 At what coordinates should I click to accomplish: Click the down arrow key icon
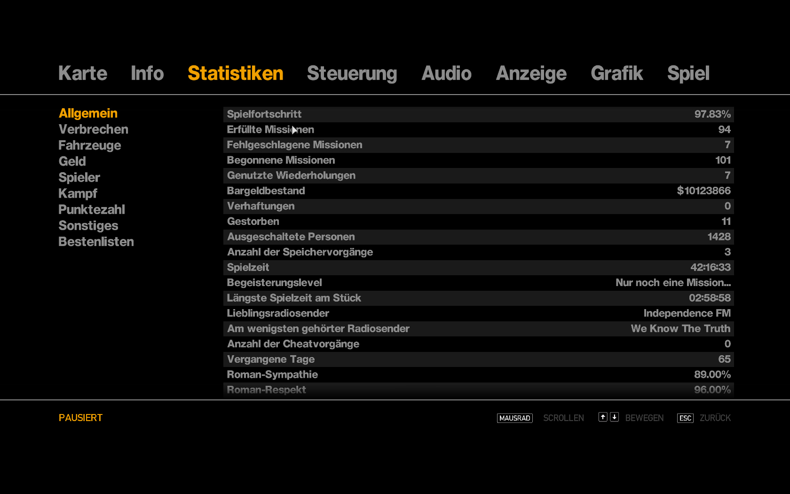tap(614, 417)
